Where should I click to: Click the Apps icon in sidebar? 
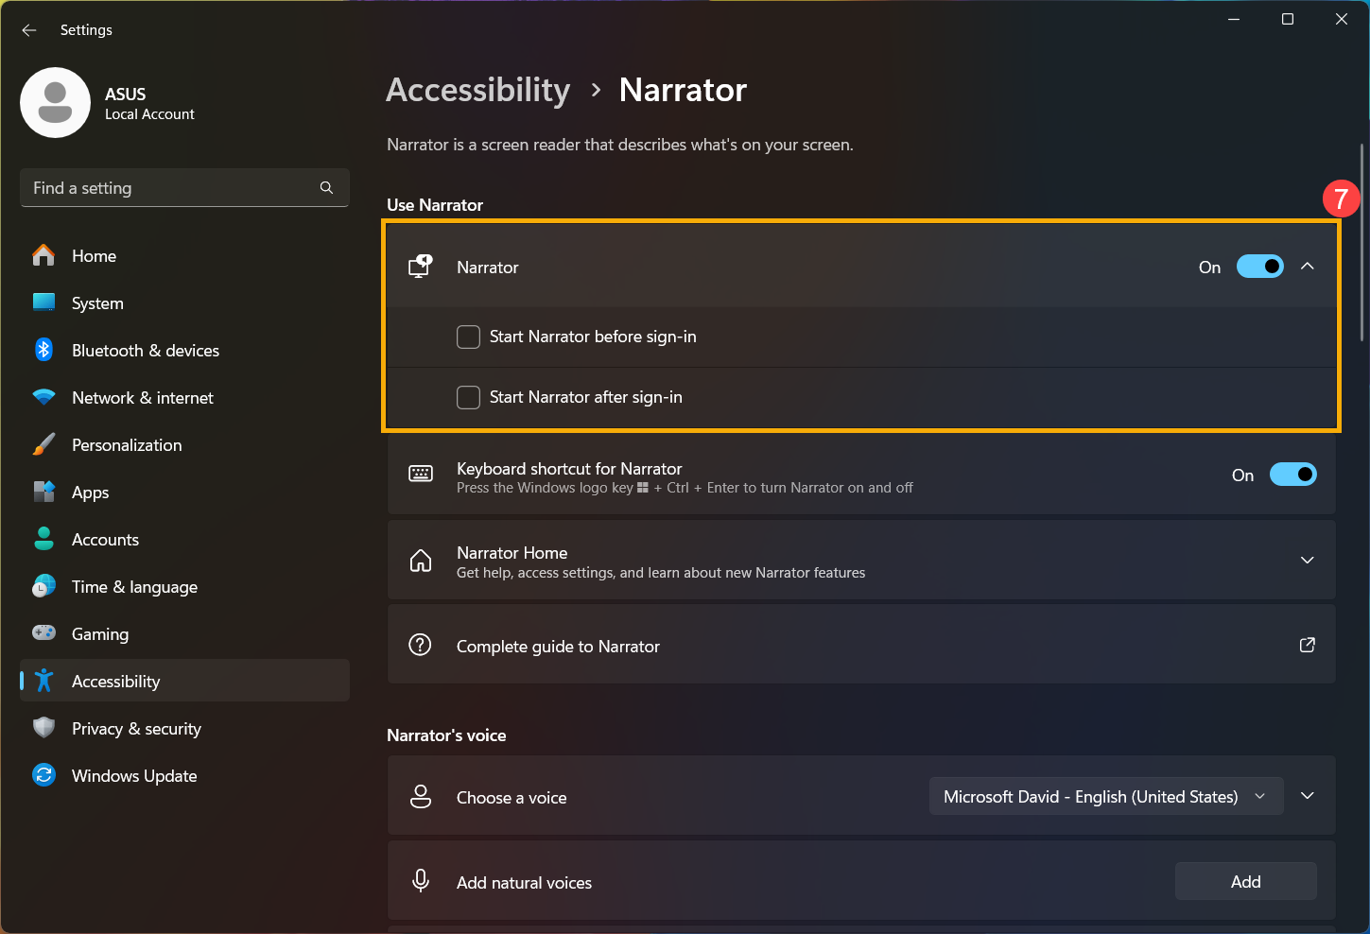(x=43, y=492)
